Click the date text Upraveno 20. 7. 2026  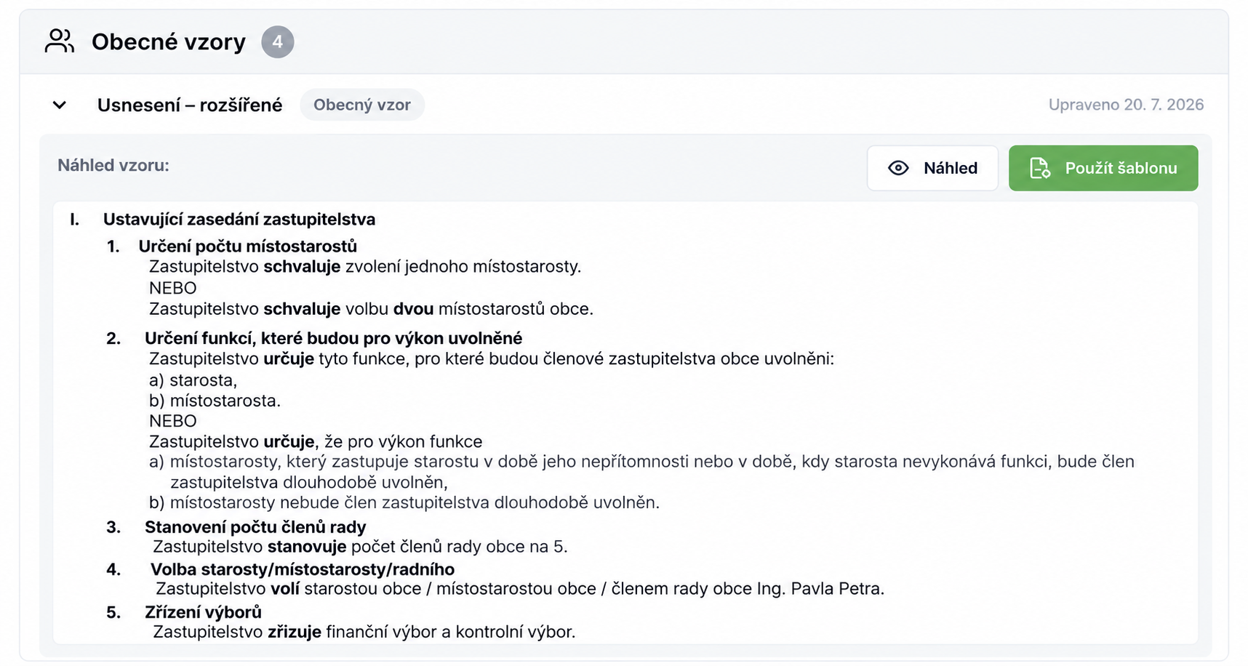(x=1126, y=105)
